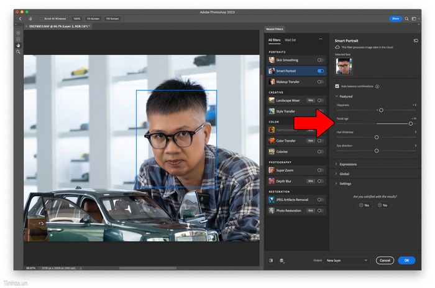The image size is (435, 288).
Task: Switch to the Wait list tab
Action: (290, 40)
